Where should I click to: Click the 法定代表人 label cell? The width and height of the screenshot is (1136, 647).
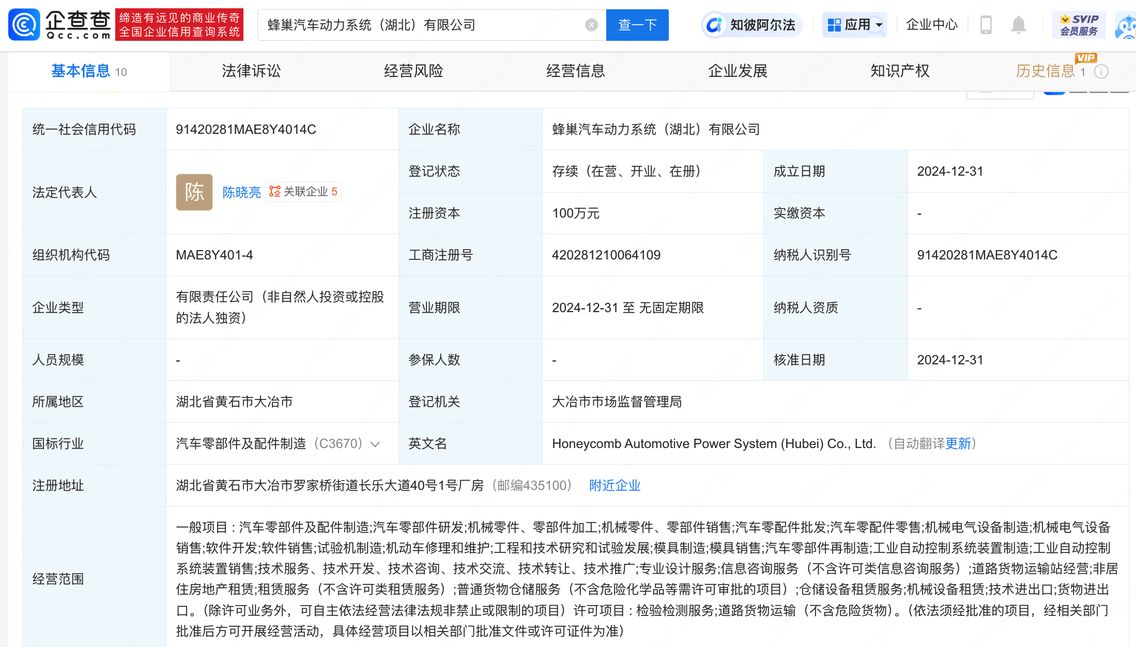(x=94, y=192)
